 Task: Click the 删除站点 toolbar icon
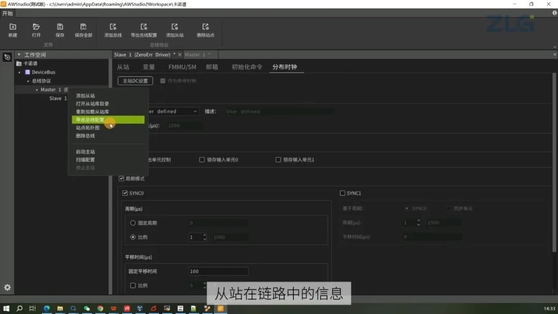205,27
